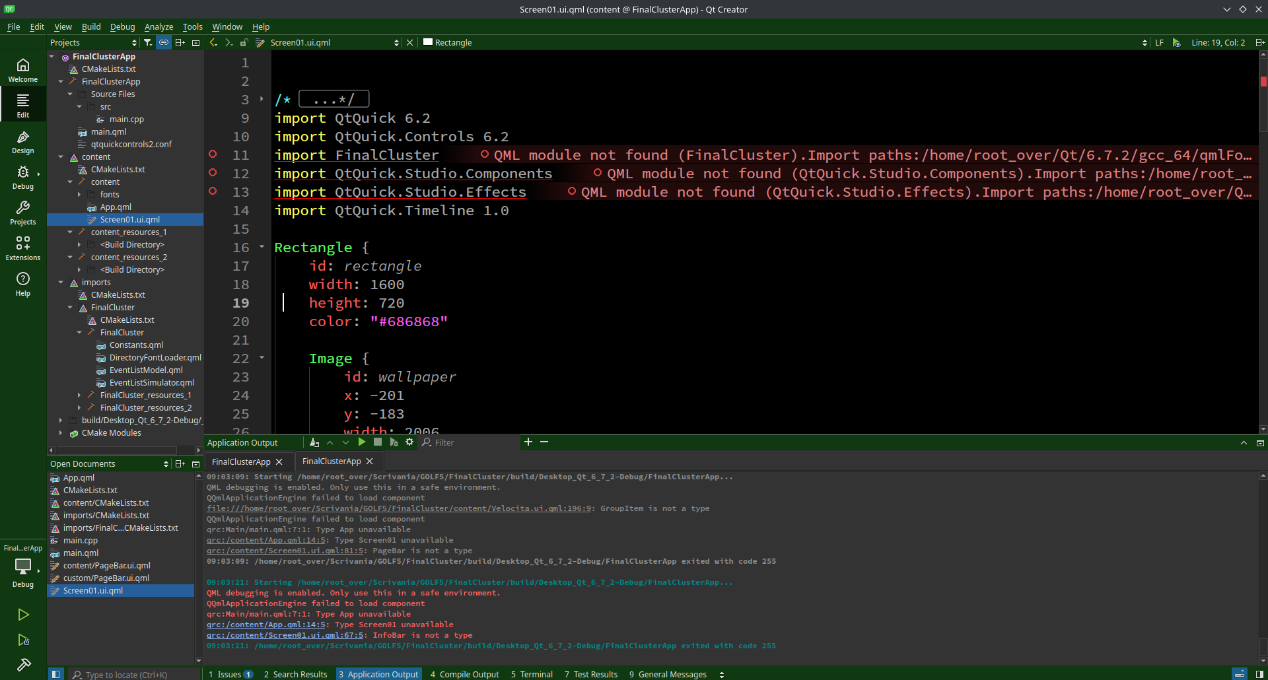Open the Projects view dropdown

93,42
